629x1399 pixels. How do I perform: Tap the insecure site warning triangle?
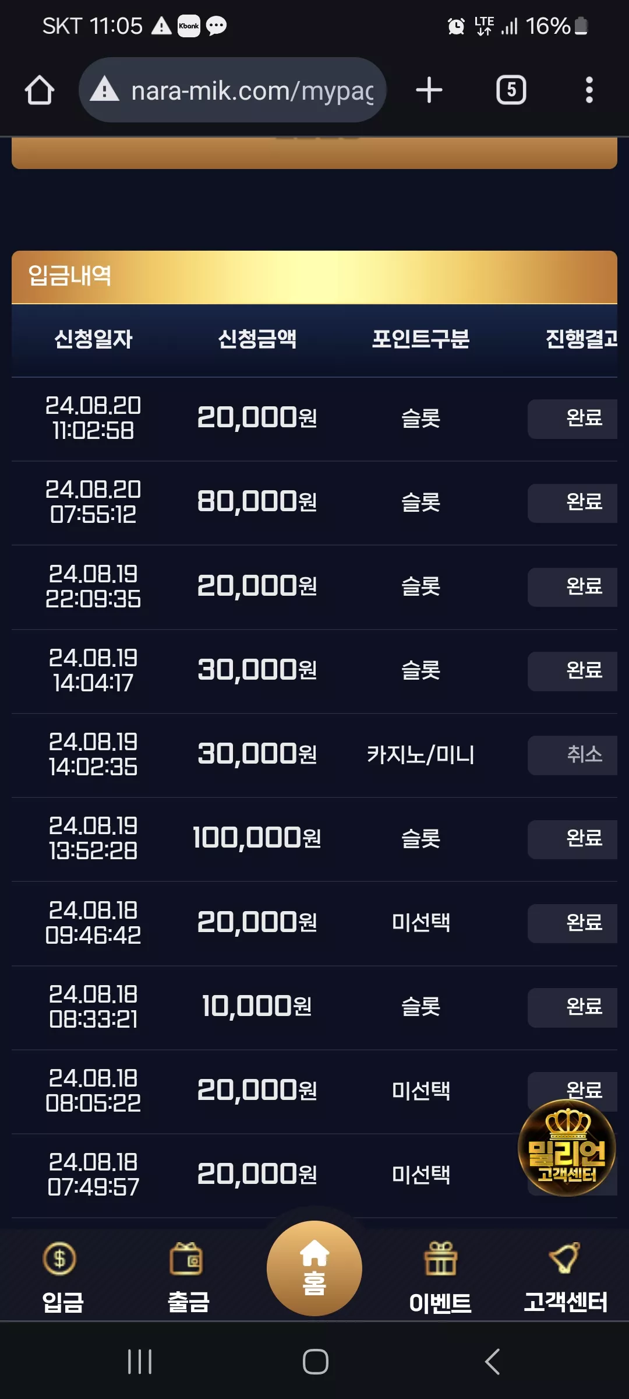click(x=105, y=90)
